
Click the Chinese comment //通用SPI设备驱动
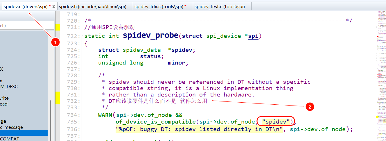click(109, 27)
